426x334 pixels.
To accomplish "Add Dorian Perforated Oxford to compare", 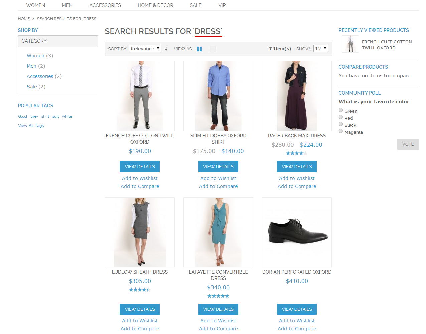I will coord(297,329).
